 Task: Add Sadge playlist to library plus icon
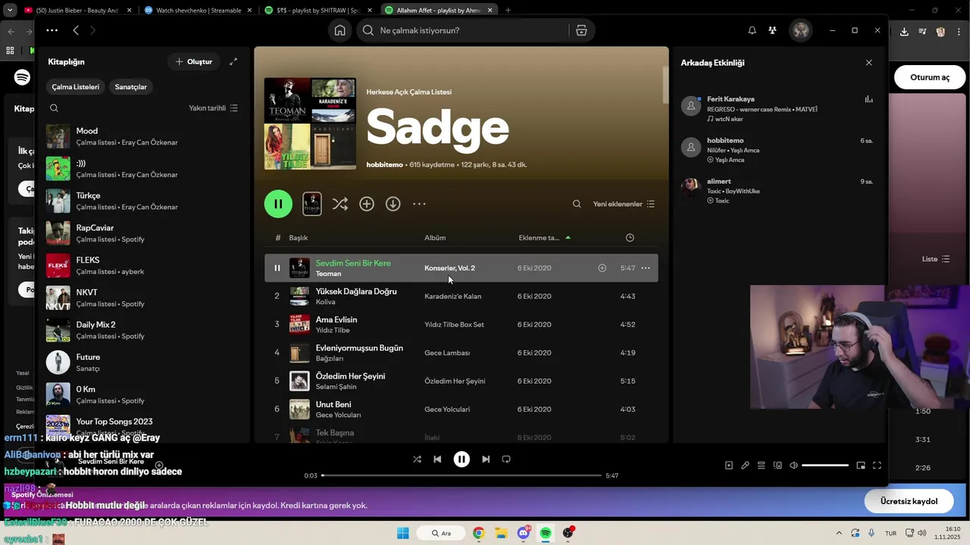pyautogui.click(x=367, y=204)
